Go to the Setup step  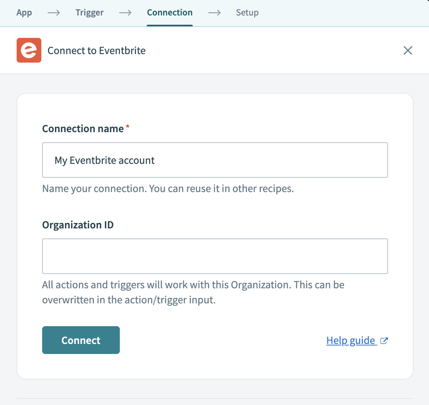247,13
